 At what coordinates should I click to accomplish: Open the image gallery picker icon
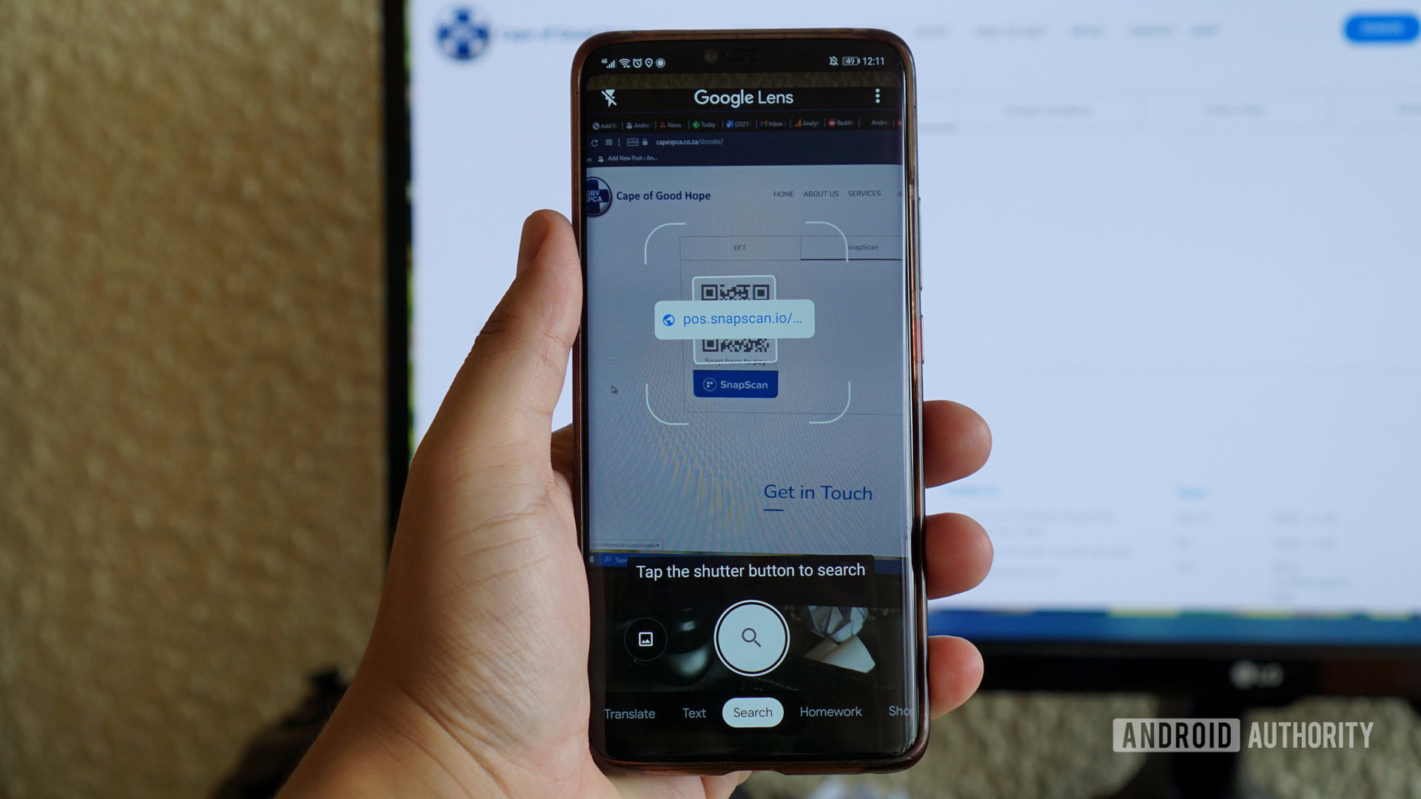(x=644, y=638)
